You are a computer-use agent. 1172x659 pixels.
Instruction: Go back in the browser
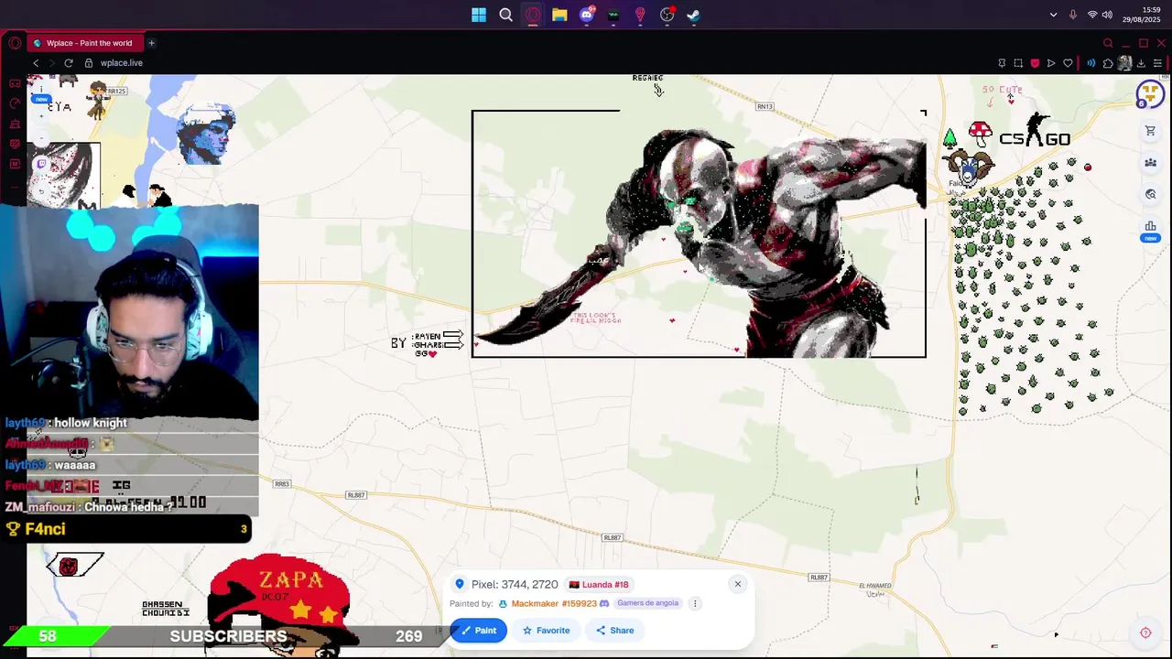(x=36, y=63)
